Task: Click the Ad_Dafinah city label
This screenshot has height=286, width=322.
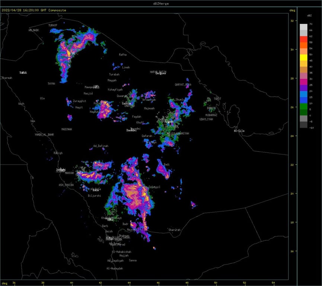Action: click(101, 146)
